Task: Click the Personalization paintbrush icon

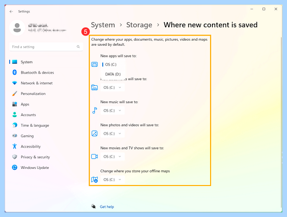Action: (x=15, y=93)
